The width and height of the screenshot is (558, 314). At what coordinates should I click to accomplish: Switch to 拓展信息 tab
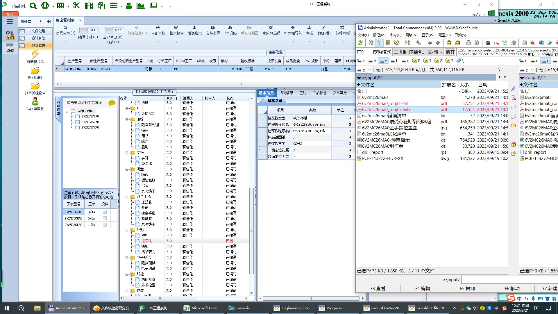click(286, 93)
